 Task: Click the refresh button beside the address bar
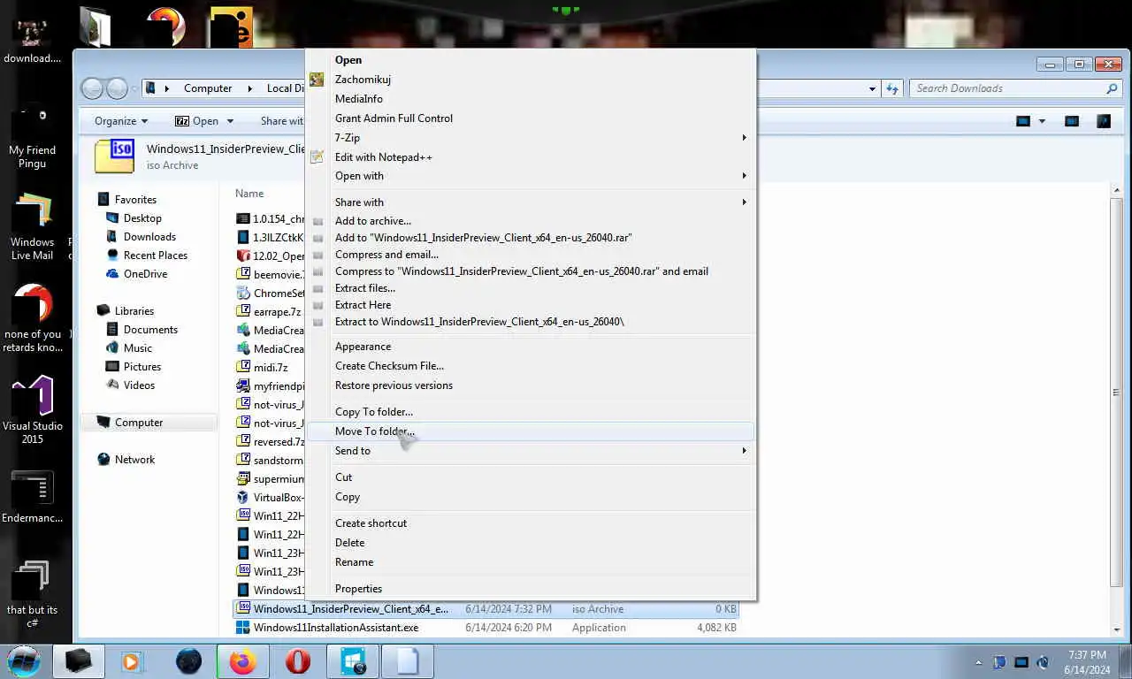point(892,88)
